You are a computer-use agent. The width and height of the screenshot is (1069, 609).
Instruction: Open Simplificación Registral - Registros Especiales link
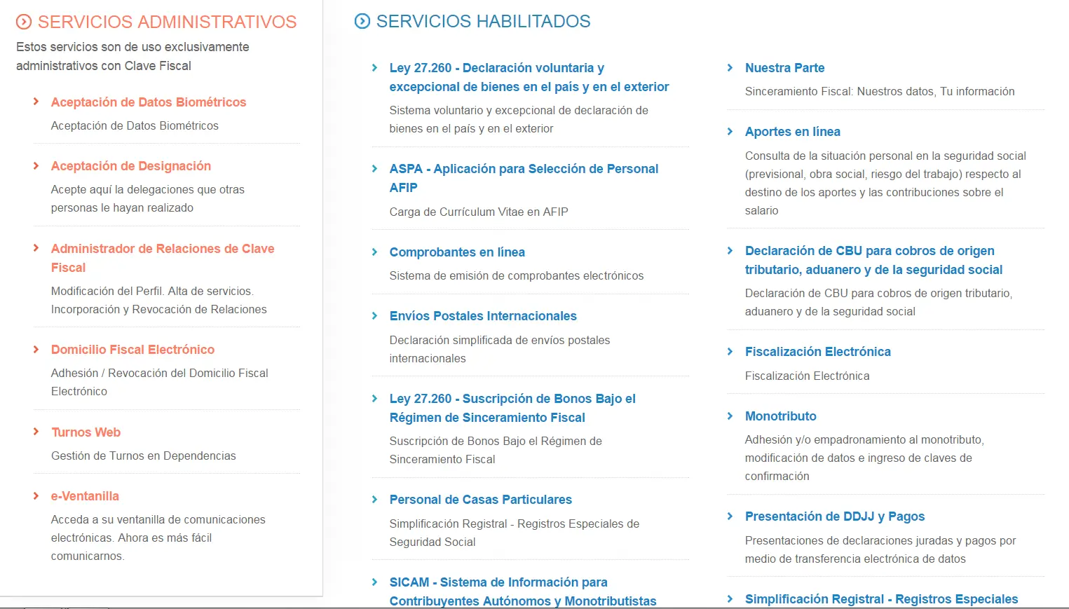tap(881, 599)
